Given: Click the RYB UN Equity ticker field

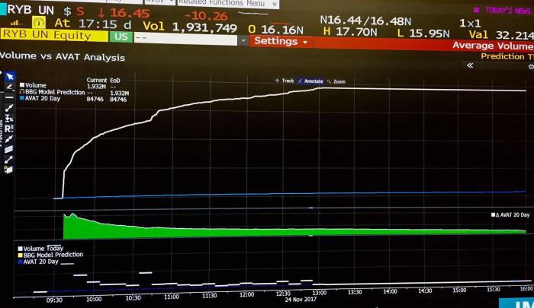Looking at the screenshot, I should [x=54, y=35].
